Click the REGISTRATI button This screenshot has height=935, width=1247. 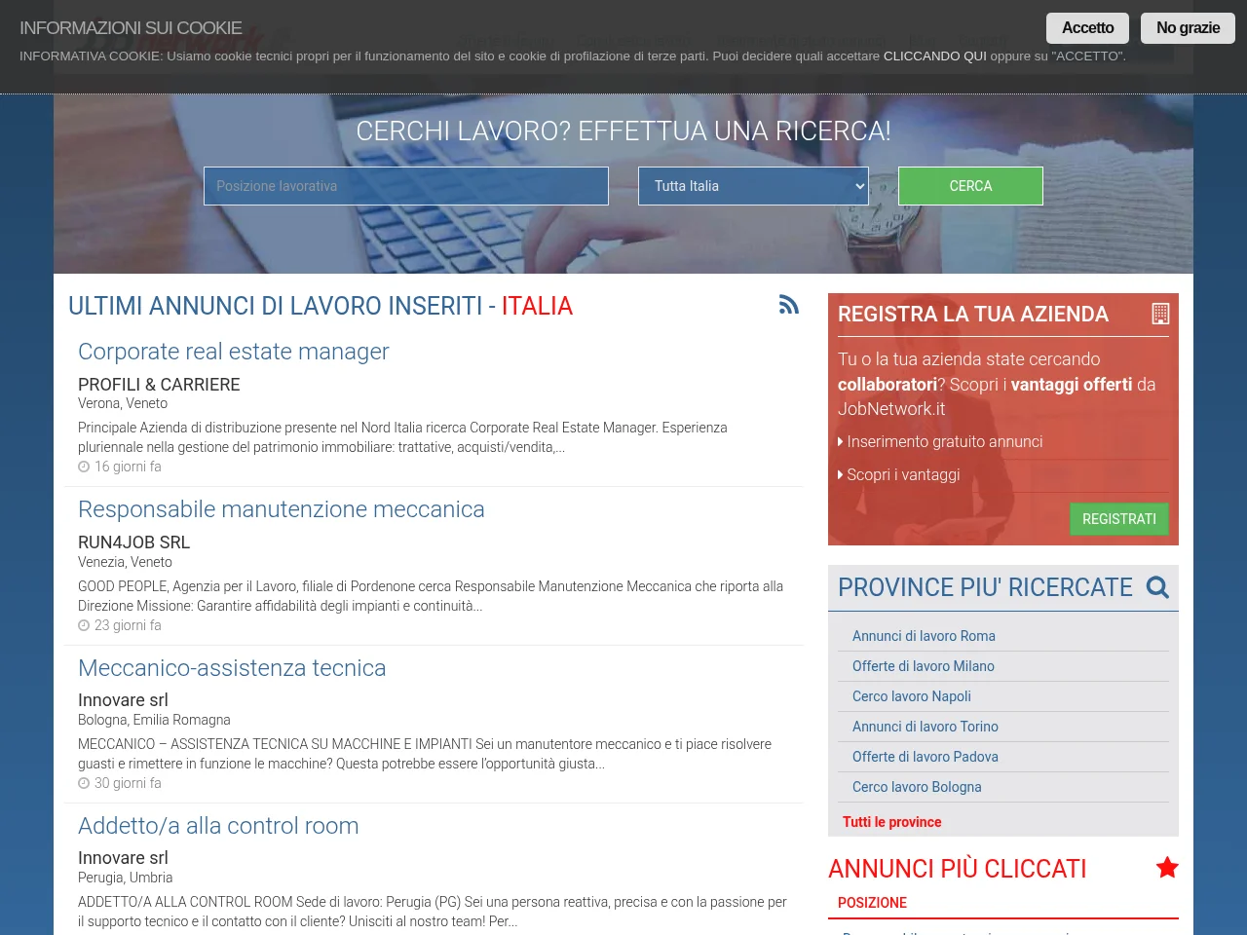point(1118,519)
